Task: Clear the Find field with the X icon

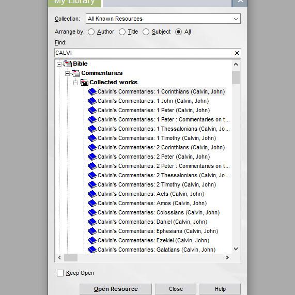Action: [237, 53]
